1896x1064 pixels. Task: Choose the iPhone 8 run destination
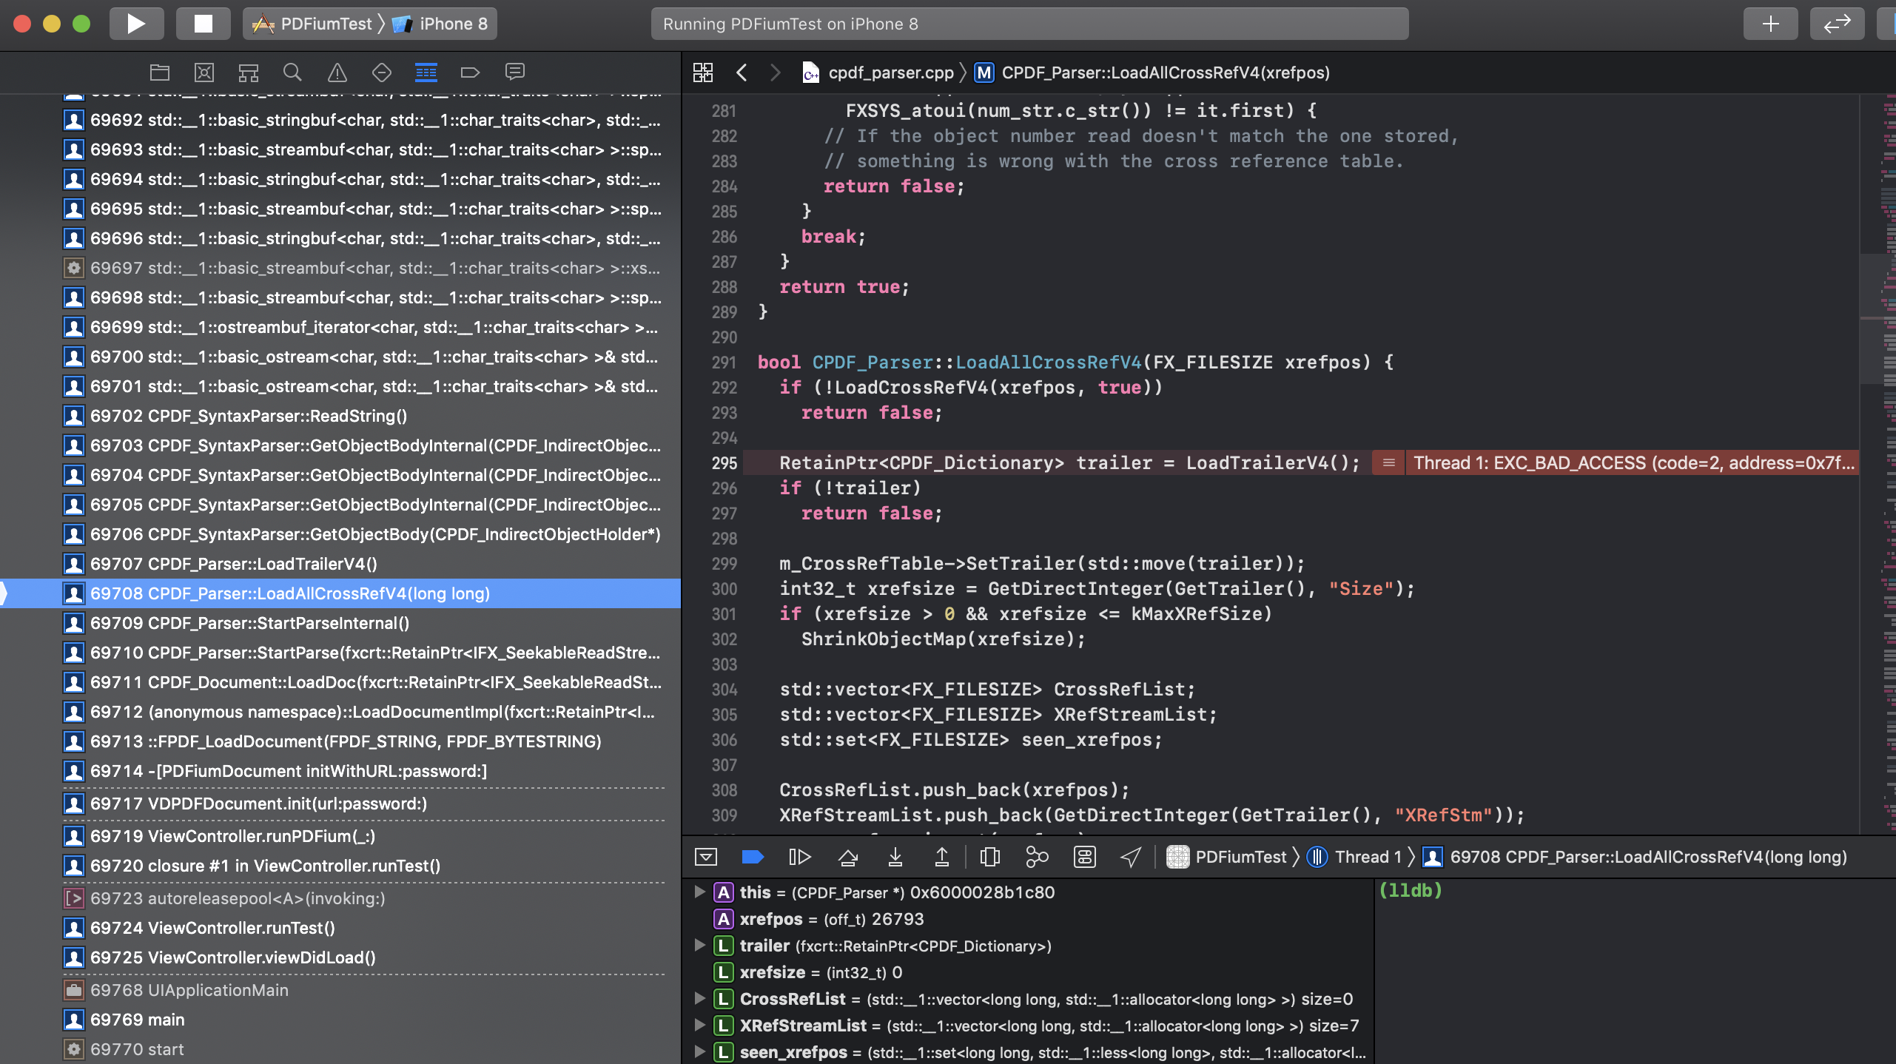pos(440,24)
